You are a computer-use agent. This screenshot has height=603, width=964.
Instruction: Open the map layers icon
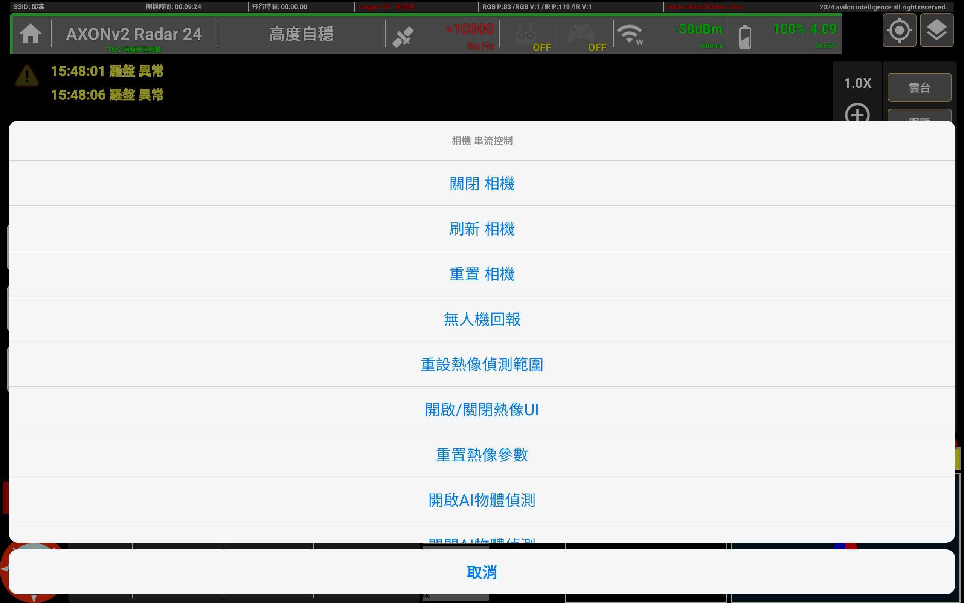tap(936, 30)
